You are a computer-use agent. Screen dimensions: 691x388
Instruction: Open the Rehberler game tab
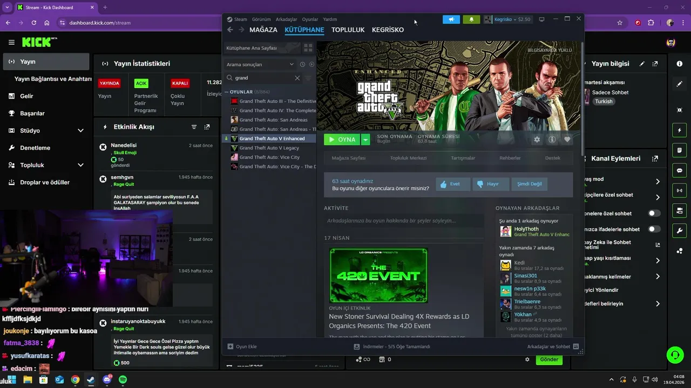tap(510, 158)
